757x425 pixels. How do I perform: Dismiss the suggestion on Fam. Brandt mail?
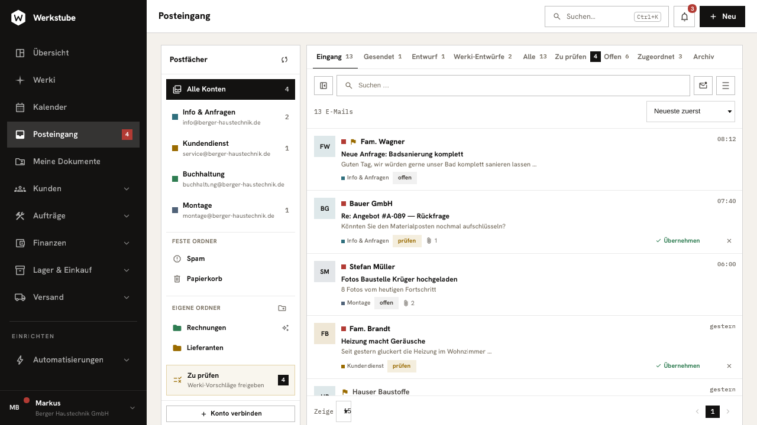pyautogui.click(x=729, y=366)
